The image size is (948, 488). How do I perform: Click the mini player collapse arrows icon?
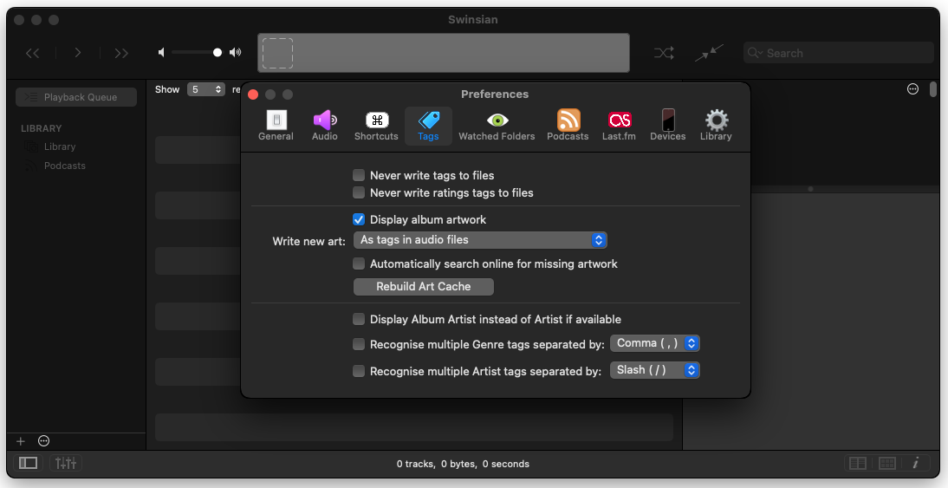pos(709,53)
